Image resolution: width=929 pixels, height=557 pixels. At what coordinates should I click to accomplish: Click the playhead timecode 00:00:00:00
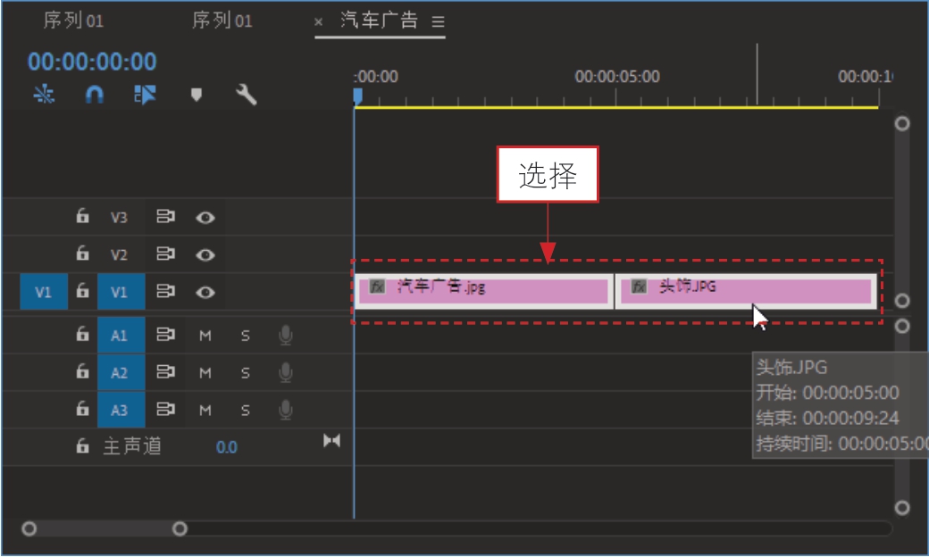pos(92,62)
